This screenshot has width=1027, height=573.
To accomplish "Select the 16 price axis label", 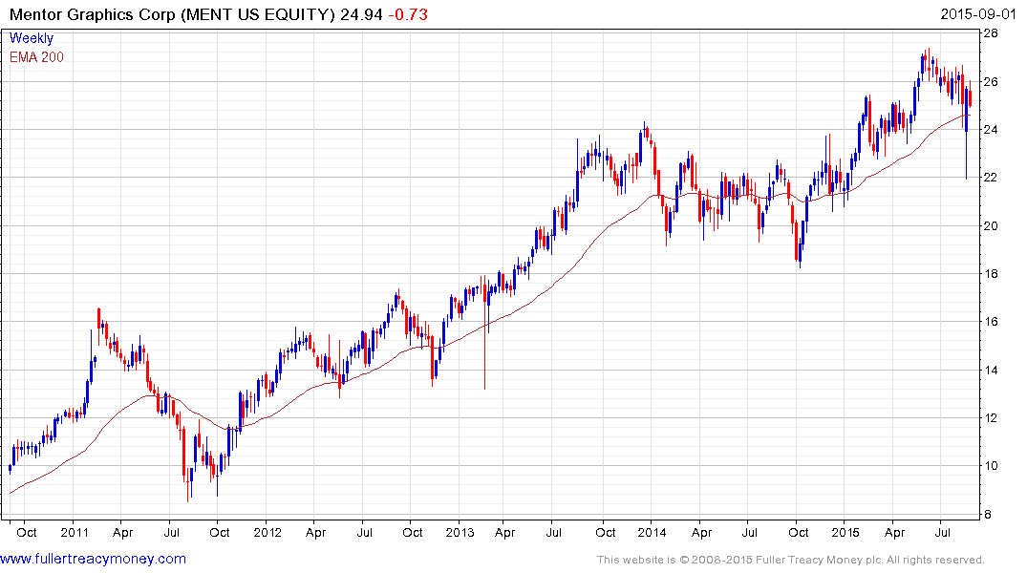I will (x=991, y=322).
